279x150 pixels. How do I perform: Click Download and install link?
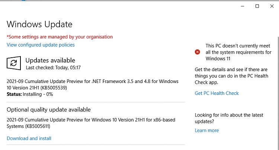tap(29, 138)
